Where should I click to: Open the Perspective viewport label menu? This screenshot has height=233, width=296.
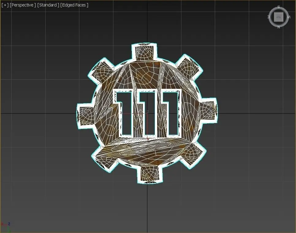coord(23,5)
